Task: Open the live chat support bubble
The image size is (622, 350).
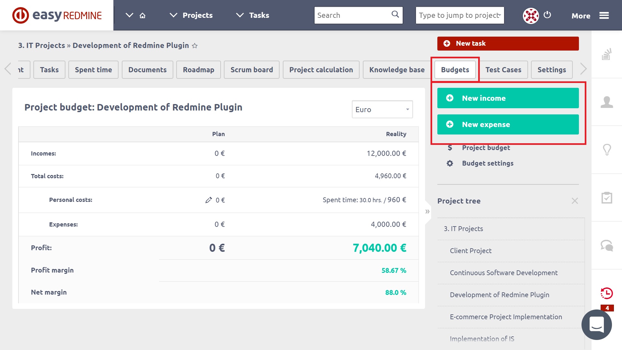Action: coord(597,325)
